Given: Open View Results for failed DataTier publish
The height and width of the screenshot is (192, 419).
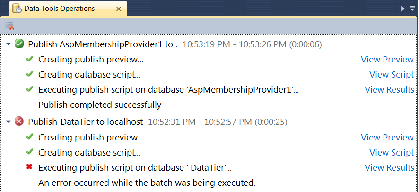Looking at the screenshot, I should [x=389, y=168].
